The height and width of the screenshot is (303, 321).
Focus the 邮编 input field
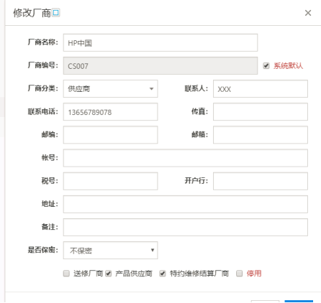tap(110, 135)
